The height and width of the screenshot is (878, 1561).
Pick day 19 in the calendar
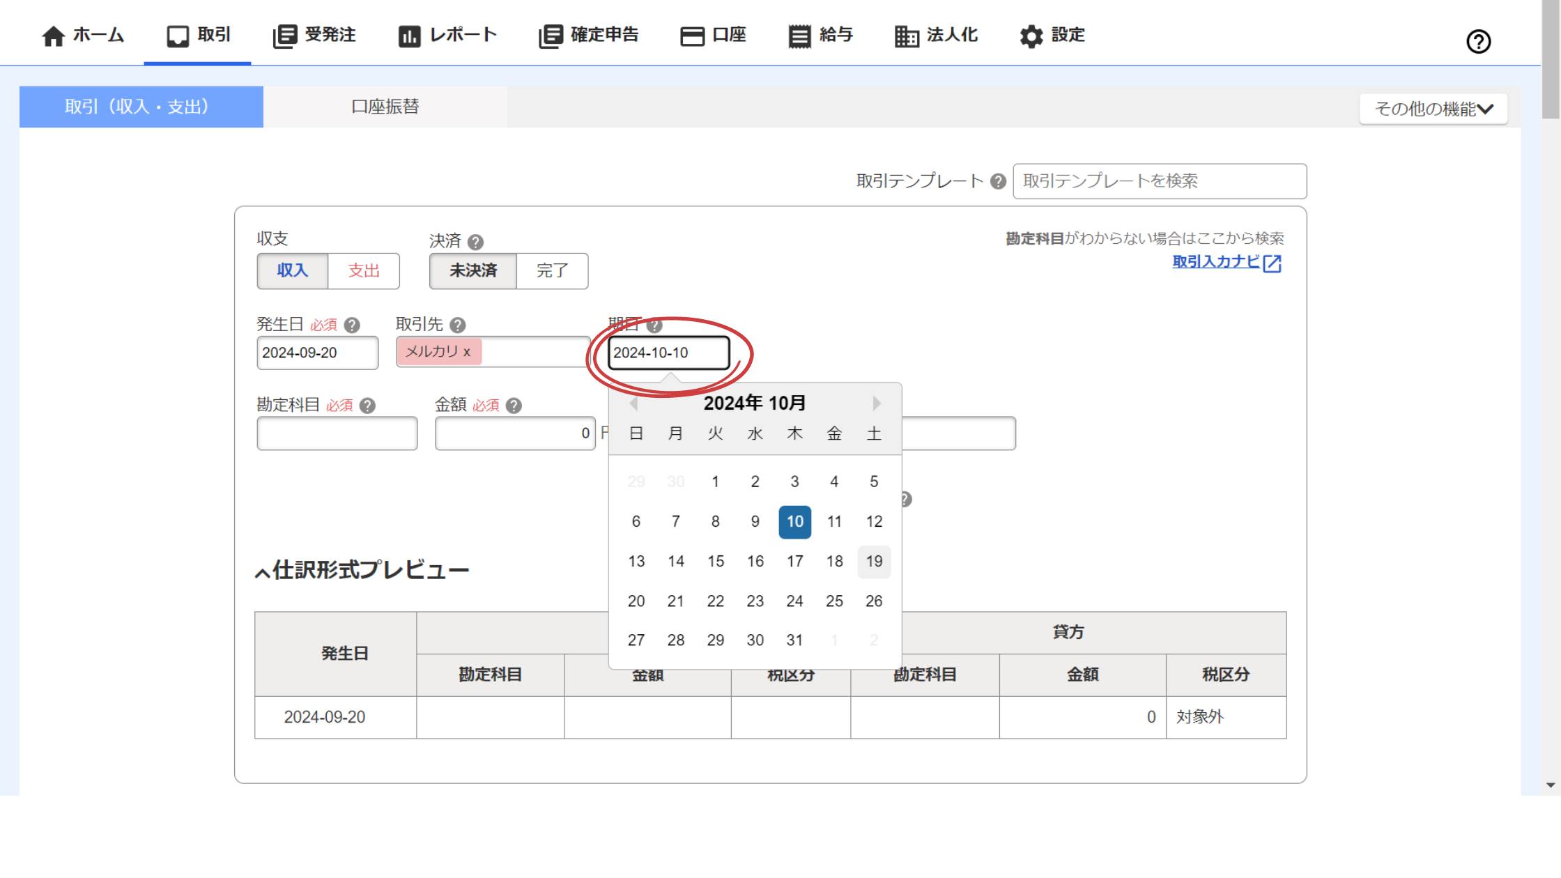coord(874,562)
